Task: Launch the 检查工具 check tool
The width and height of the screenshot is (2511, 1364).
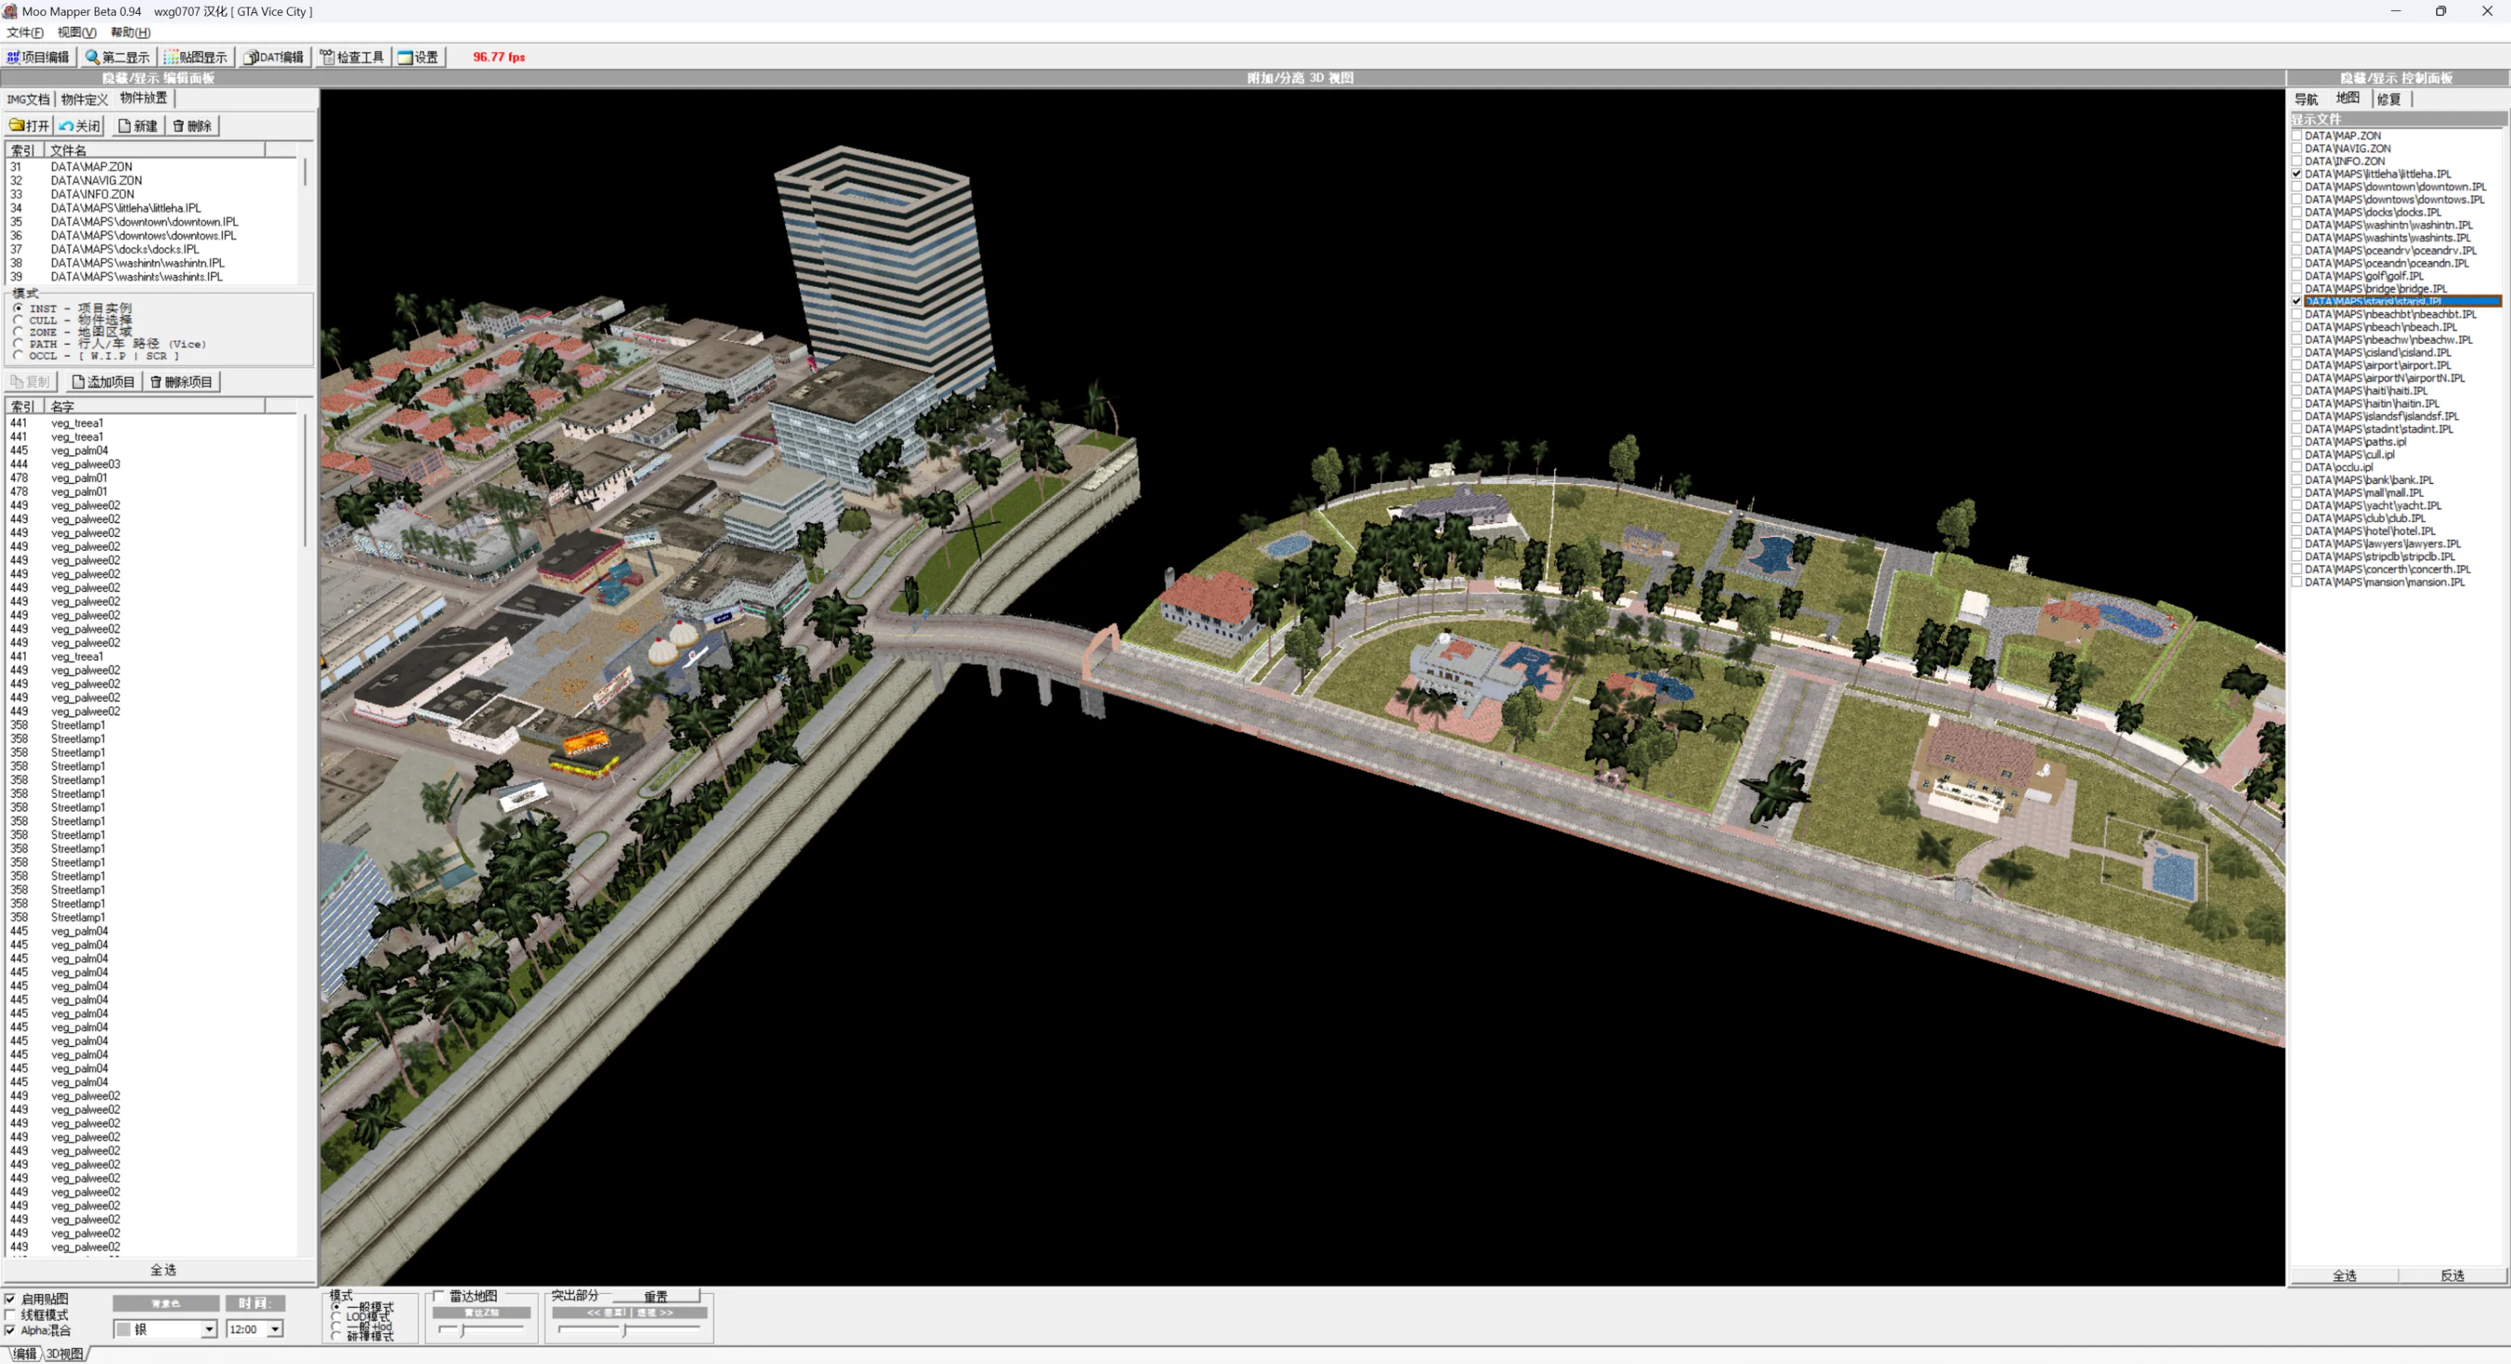Action: pos(352,57)
